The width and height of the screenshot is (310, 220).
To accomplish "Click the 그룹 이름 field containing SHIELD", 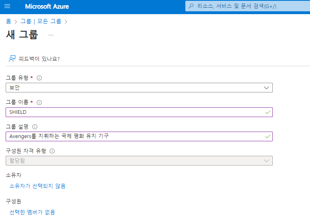I will (139, 112).
